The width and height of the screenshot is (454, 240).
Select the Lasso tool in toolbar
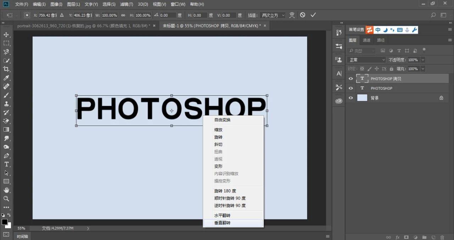pyautogui.click(x=6, y=52)
